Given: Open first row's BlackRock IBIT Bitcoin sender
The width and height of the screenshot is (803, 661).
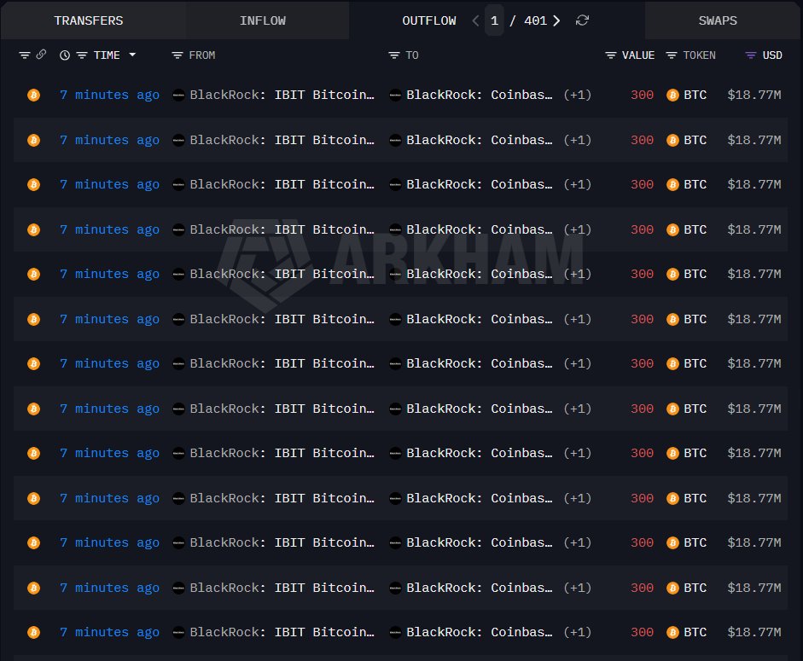Looking at the screenshot, I should [x=282, y=95].
